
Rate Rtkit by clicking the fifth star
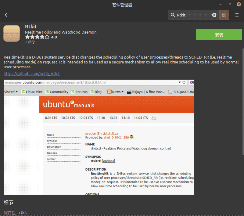pos(47,37)
